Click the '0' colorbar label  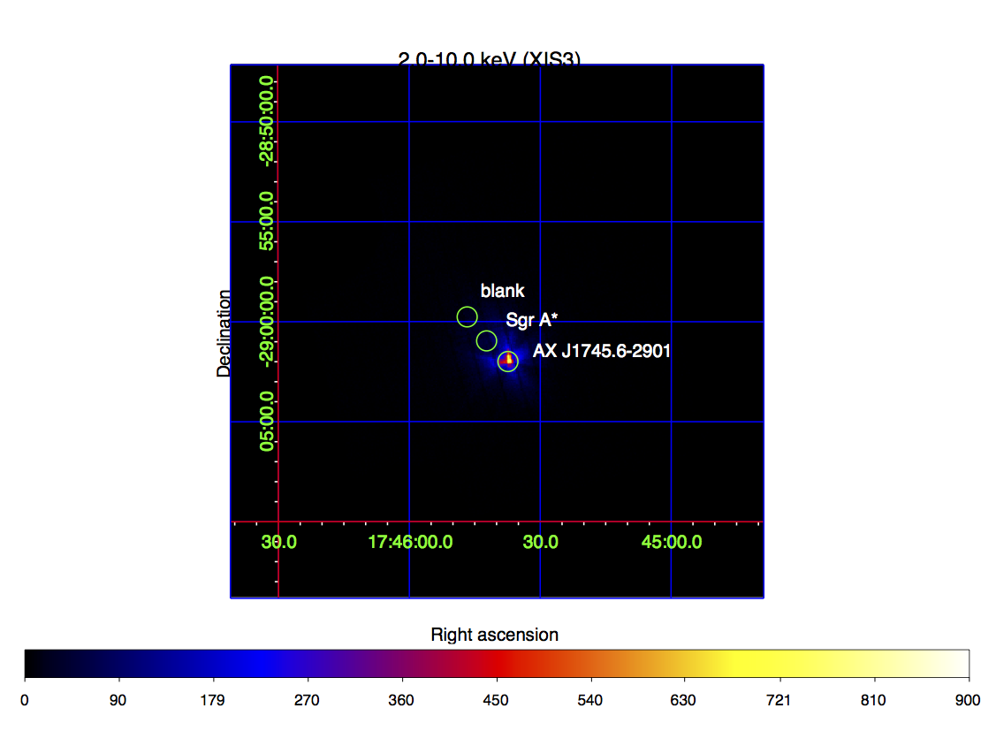click(24, 700)
